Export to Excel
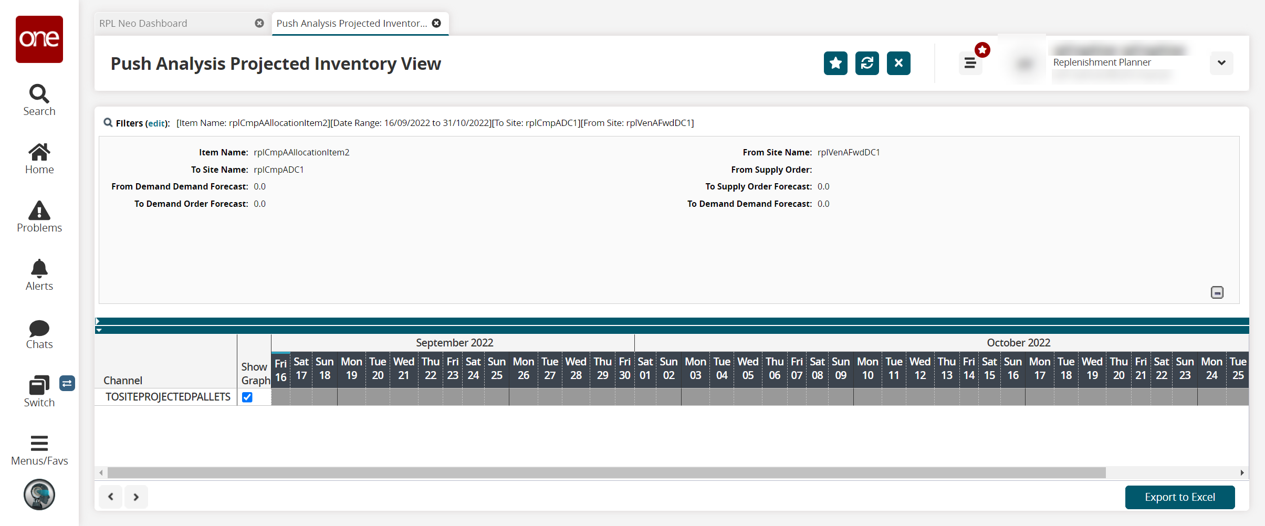1265x526 pixels. coord(1180,497)
